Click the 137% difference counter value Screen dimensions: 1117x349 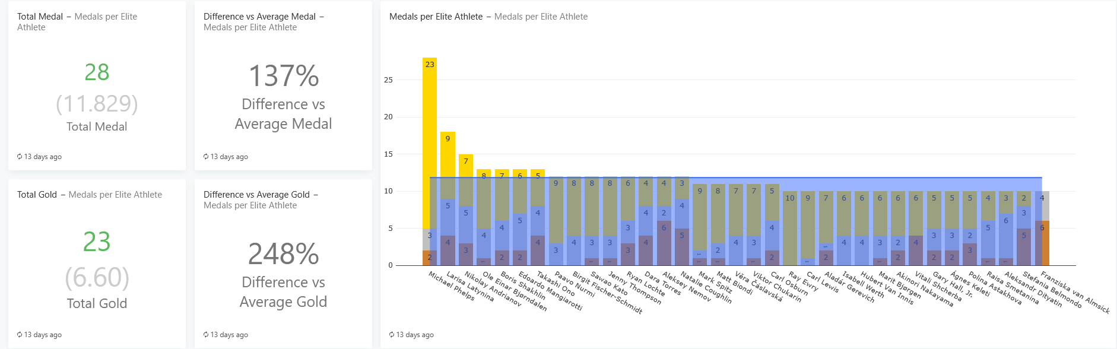[283, 76]
